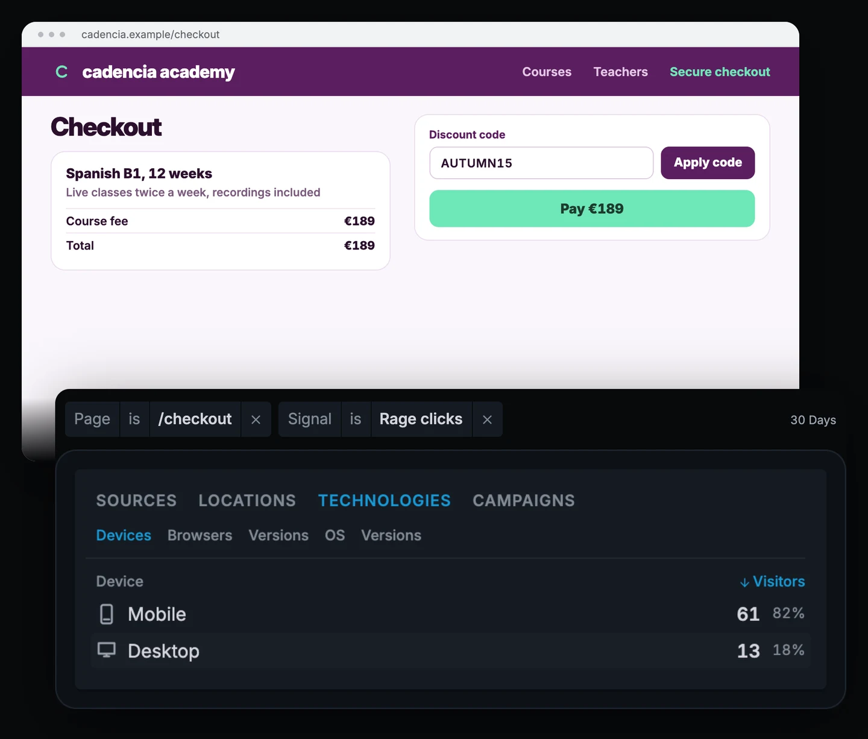Edit the /checkout filter value
Viewport: 868px width, 739px height.
[195, 420]
